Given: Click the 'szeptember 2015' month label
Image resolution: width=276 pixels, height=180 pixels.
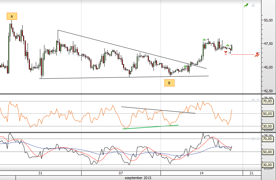Looking at the screenshot, I should 138,178.
